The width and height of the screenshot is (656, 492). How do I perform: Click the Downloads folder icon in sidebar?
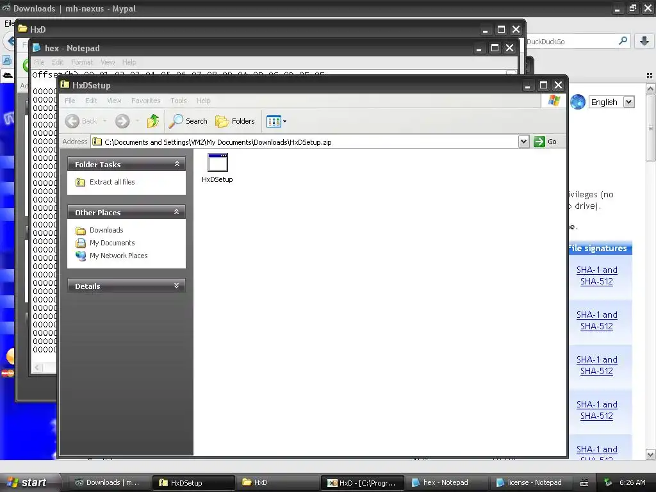80,231
